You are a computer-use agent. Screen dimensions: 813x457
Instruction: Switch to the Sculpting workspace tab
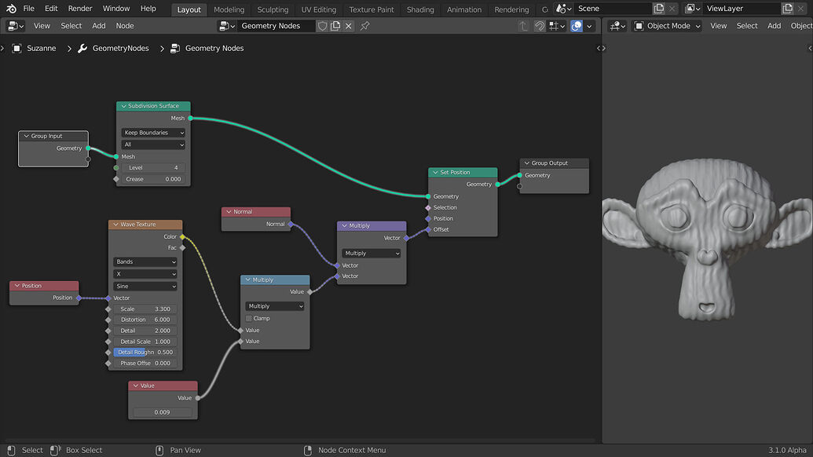(x=273, y=9)
